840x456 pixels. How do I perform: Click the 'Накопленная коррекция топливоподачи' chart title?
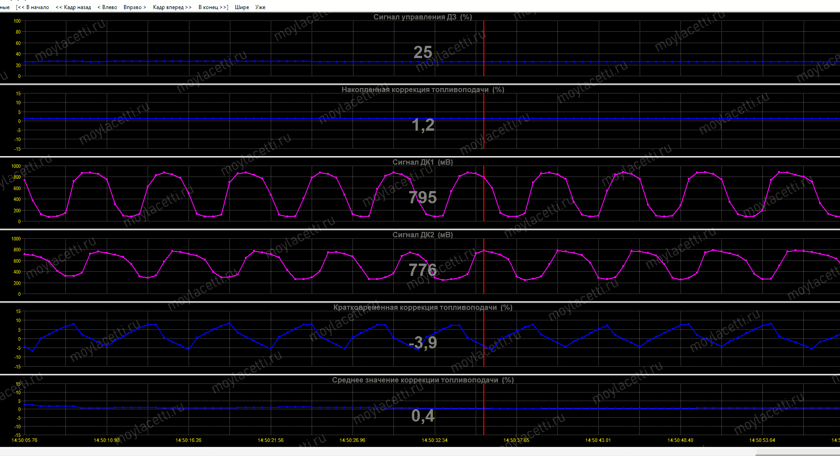tap(422, 89)
